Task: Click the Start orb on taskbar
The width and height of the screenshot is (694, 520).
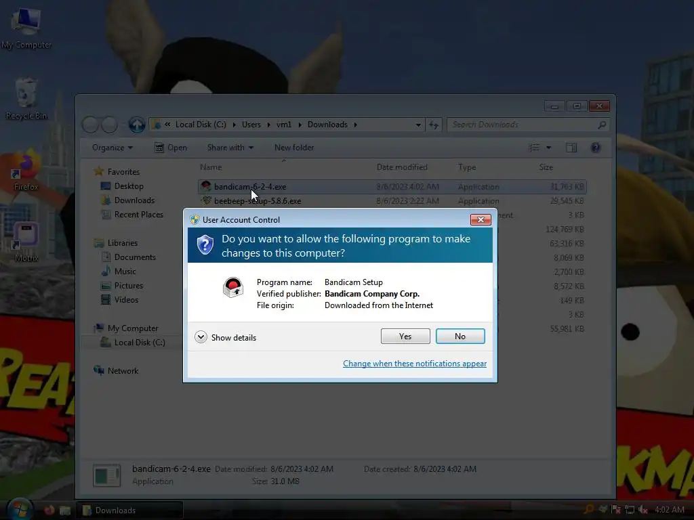Action: (20, 509)
